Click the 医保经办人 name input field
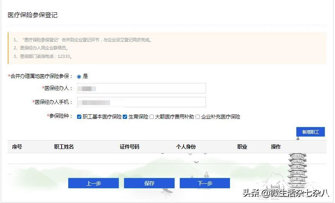This screenshot has height=203, width=335. coord(141,88)
